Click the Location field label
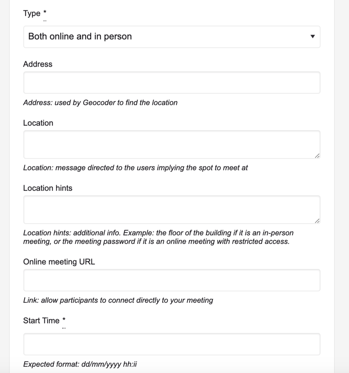 pos(38,123)
